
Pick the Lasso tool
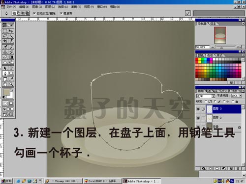click(5, 36)
